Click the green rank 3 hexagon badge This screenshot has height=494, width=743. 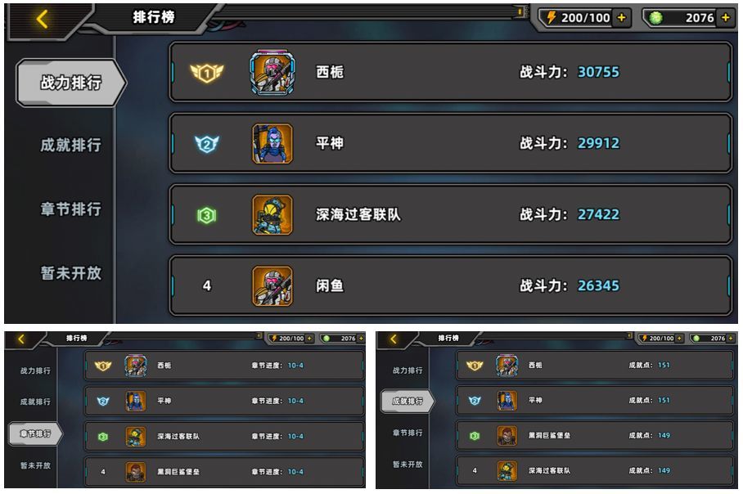click(x=206, y=215)
